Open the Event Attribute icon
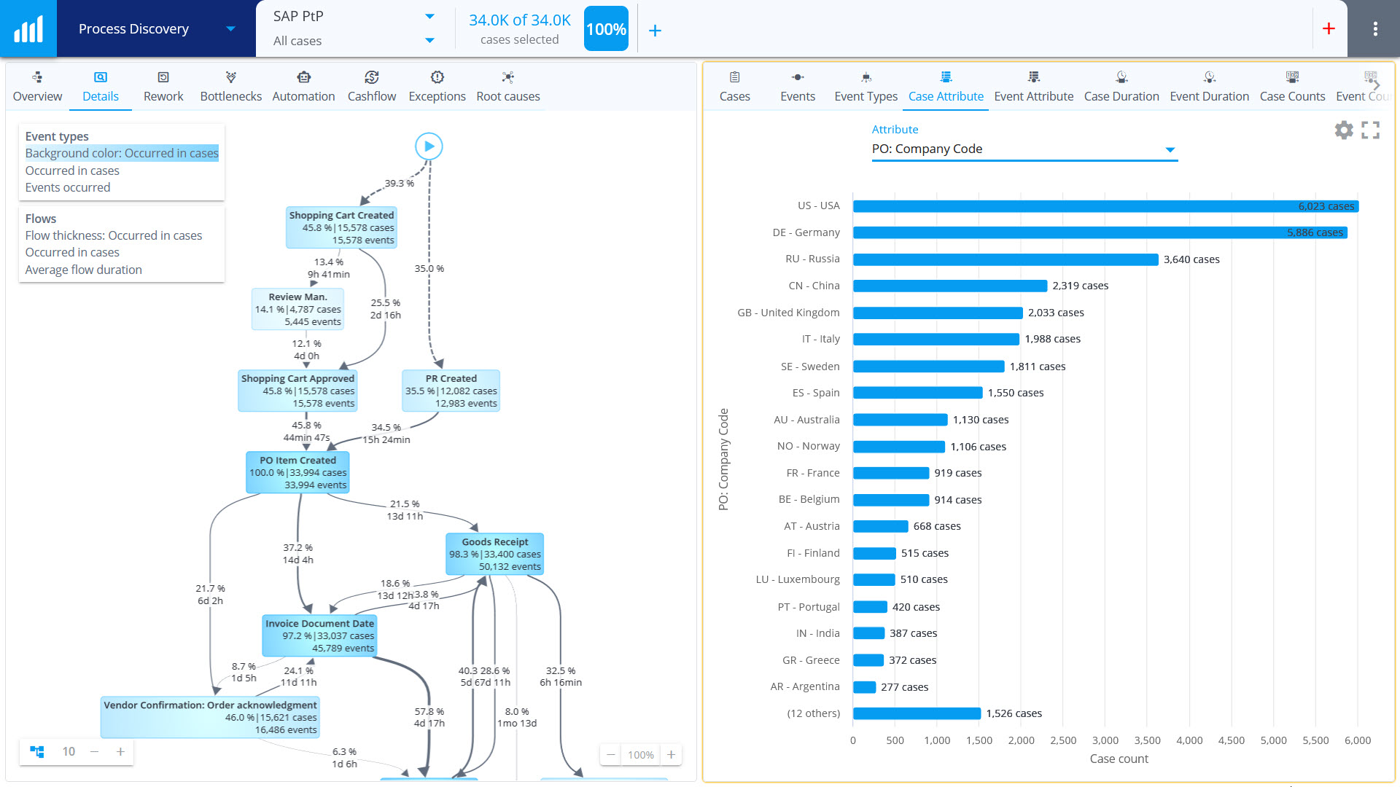Viewport: 1400px width, 787px height. point(1034,77)
